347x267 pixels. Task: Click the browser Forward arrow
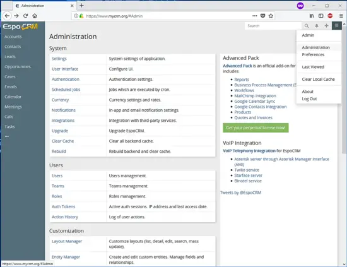click(16, 16)
